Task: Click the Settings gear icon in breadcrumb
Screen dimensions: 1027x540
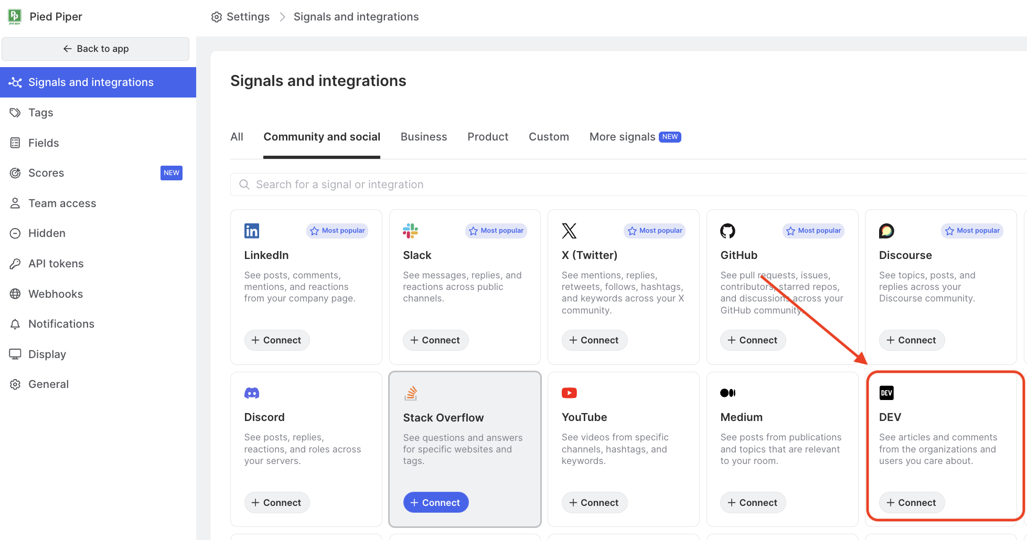Action: pyautogui.click(x=217, y=17)
